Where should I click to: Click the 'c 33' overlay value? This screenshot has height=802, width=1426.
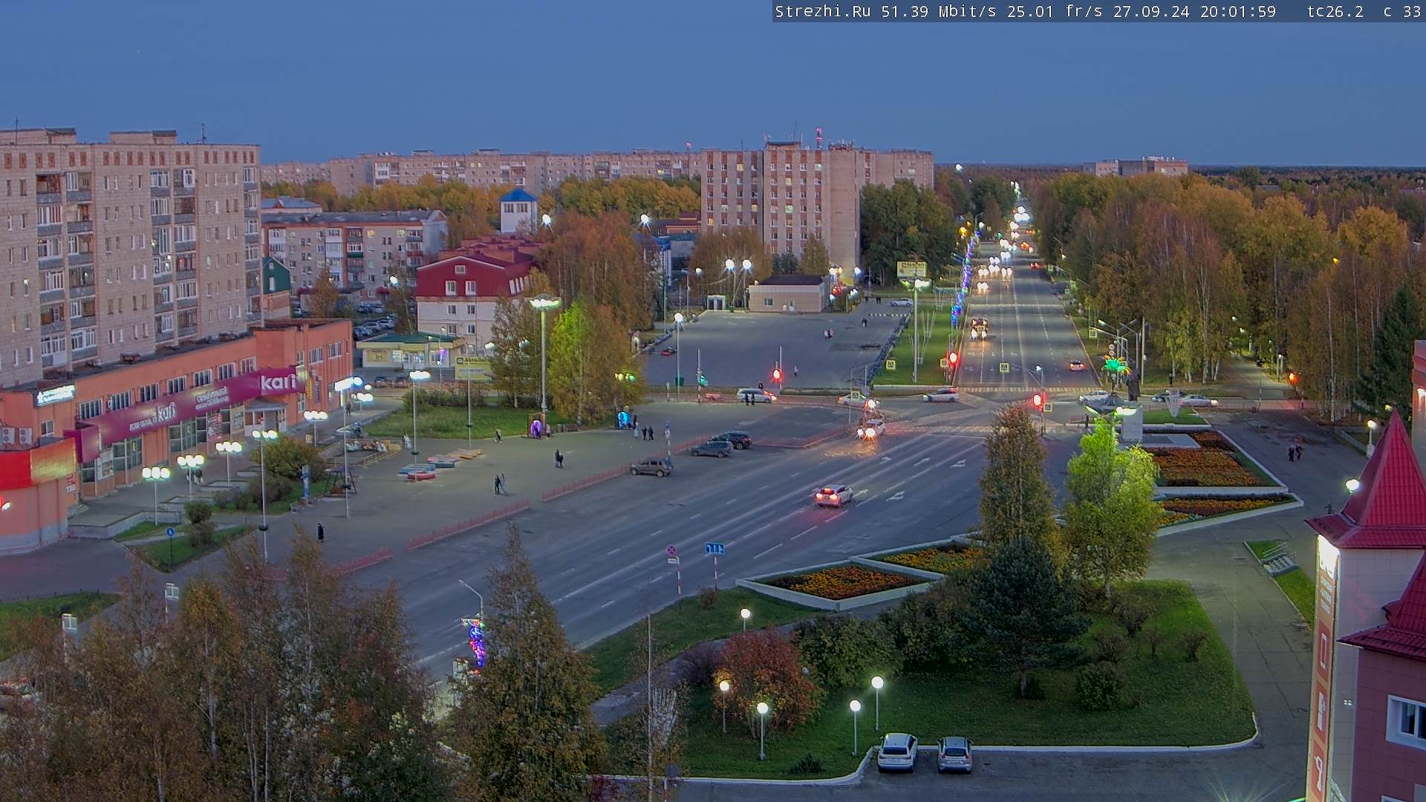click(x=1402, y=12)
